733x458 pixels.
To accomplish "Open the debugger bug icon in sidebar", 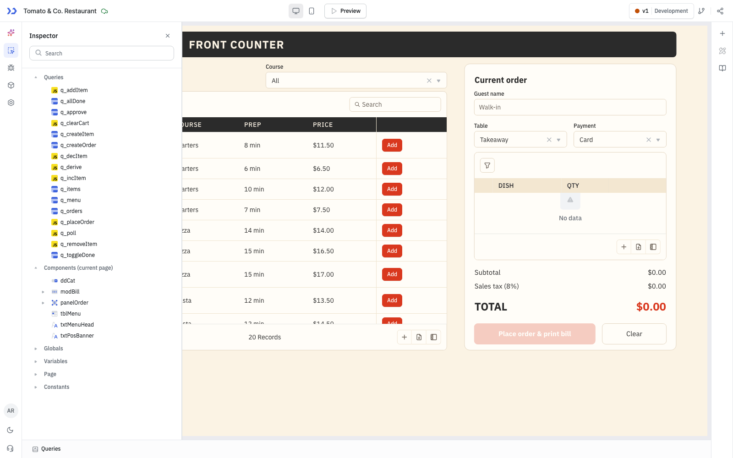I will tap(11, 68).
